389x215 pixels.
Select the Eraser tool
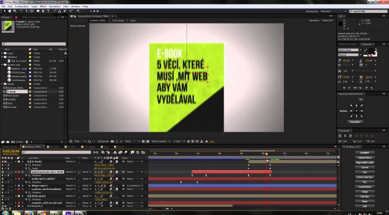(x=65, y=11)
